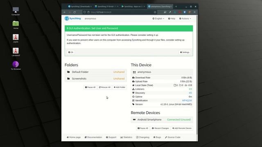Go back in the browser

coord(65,12)
